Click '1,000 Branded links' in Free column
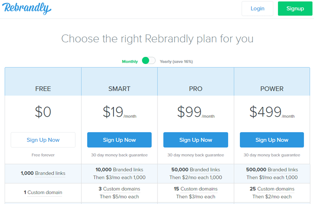This screenshot has height=204, width=314. click(43, 173)
